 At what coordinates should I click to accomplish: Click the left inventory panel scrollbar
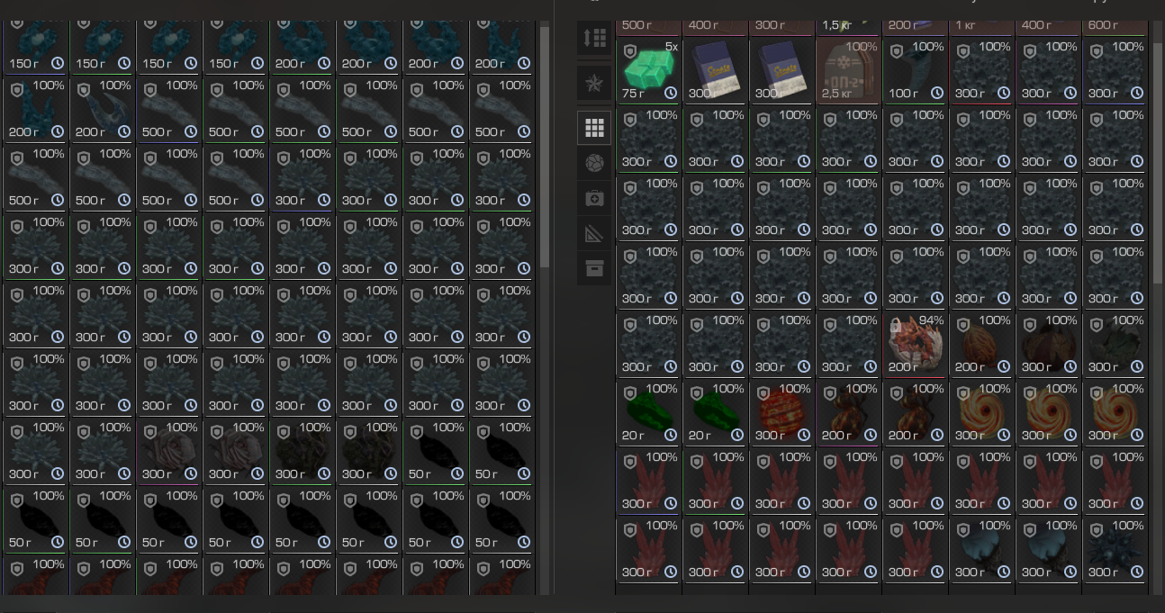[x=544, y=146]
